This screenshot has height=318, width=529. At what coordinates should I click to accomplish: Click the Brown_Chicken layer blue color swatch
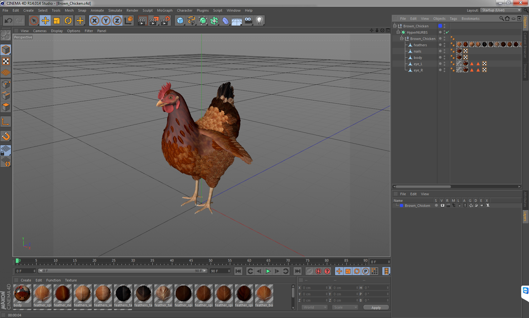(401, 205)
